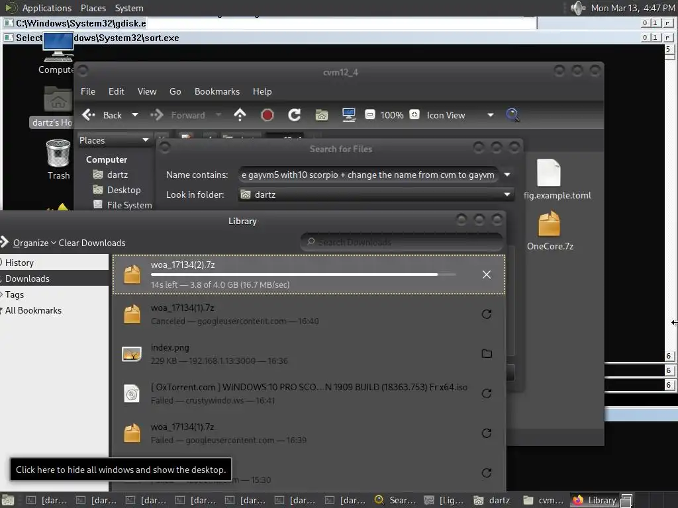Click the volume speaker icon in top panel
This screenshot has width=678, height=508.
coord(577,8)
